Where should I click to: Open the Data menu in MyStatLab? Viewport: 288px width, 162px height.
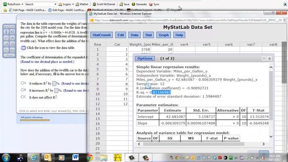coord(135,35)
